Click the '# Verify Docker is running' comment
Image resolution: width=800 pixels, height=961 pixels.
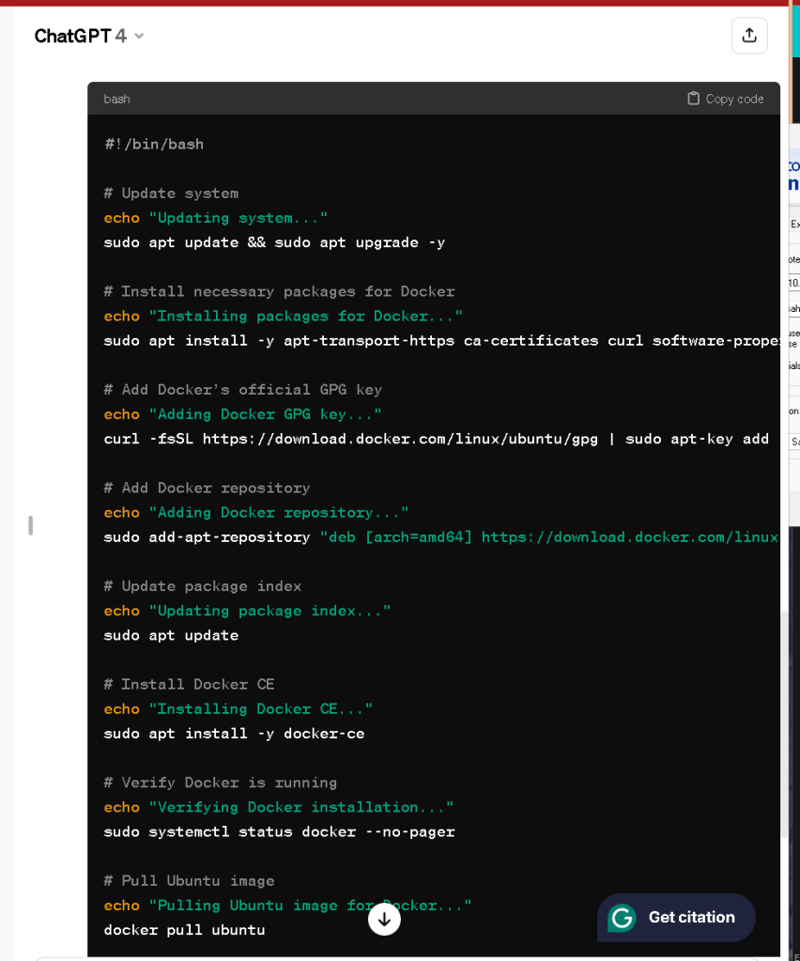click(x=221, y=783)
